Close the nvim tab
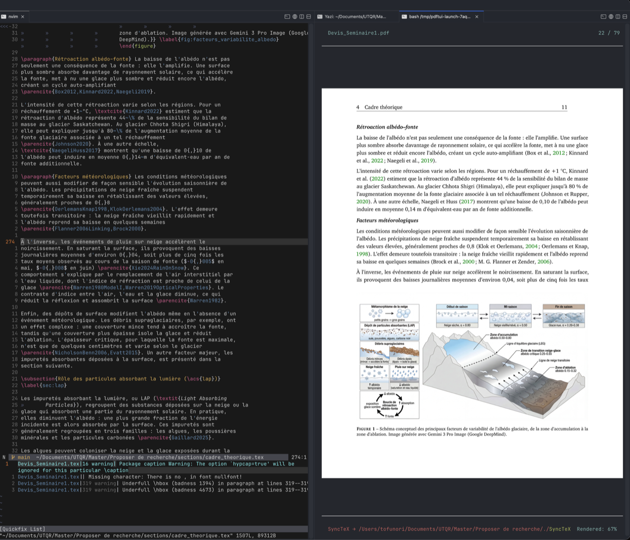Image resolution: width=630 pixels, height=540 pixels. (x=22, y=17)
